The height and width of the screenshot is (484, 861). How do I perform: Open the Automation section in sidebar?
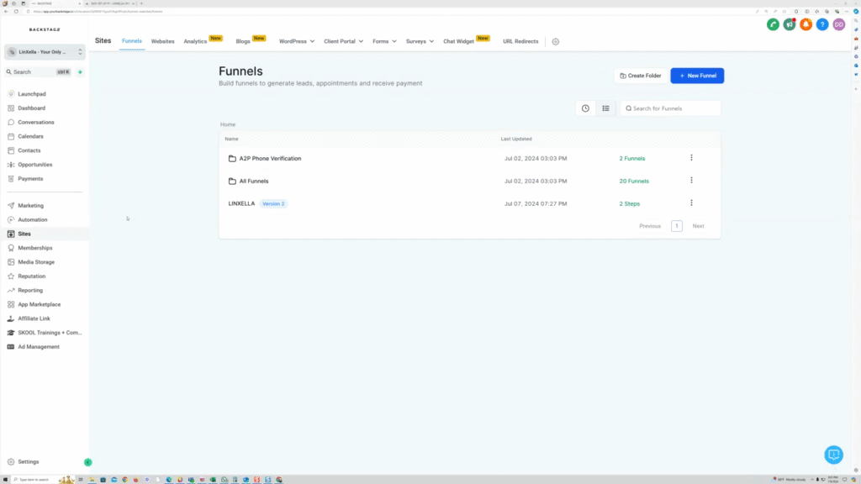(34, 219)
